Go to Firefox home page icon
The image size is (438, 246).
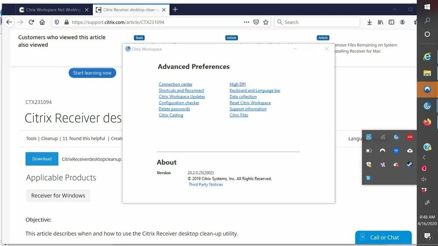pos(42,22)
